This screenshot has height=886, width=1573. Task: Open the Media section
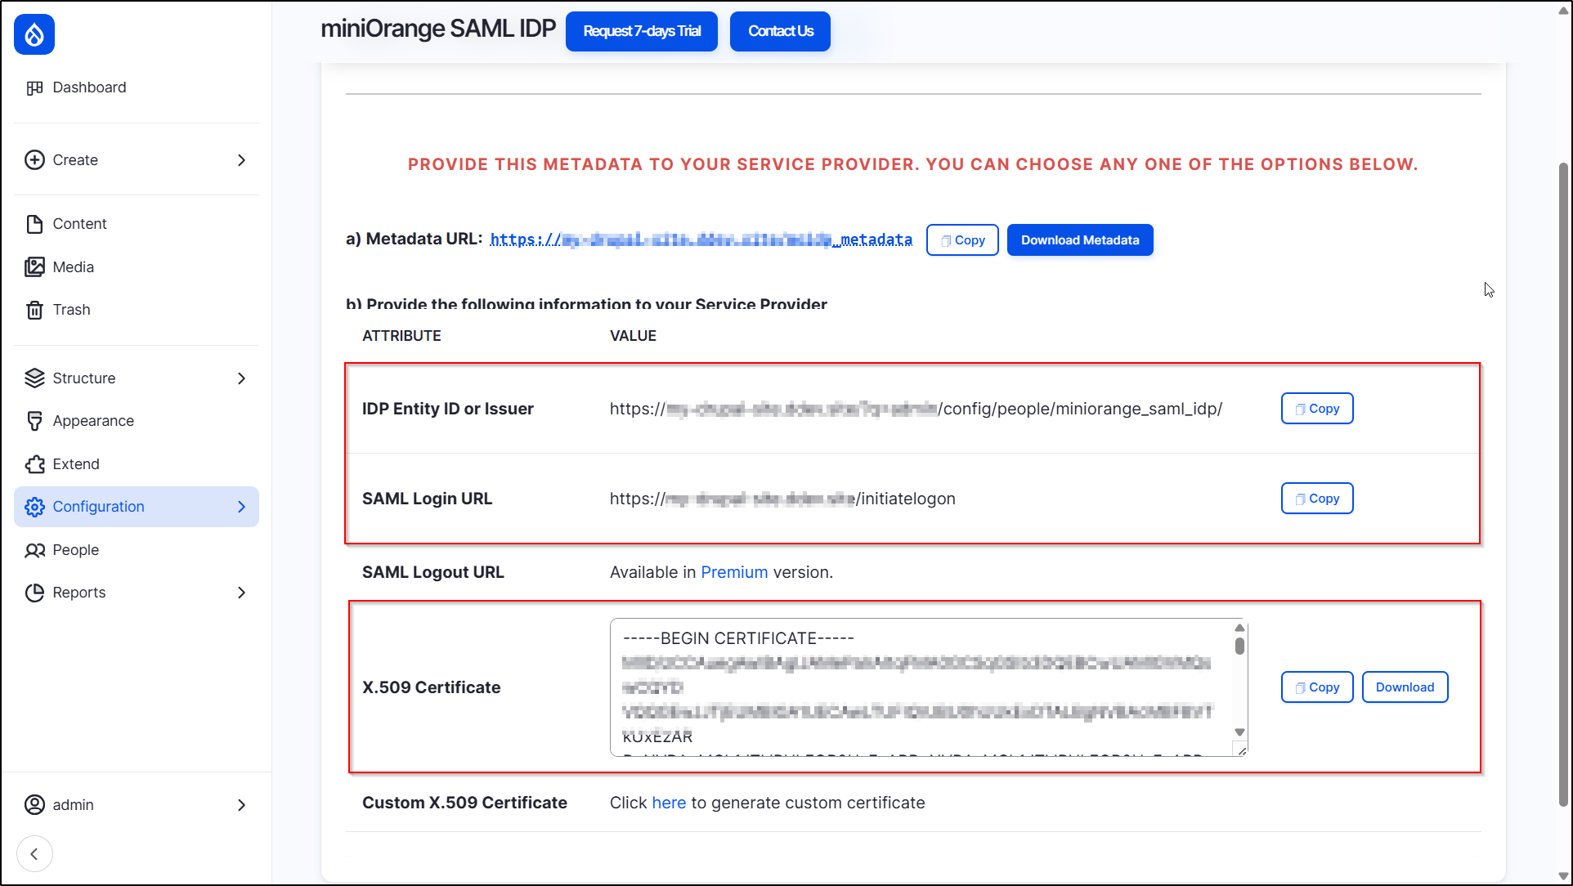point(73,266)
